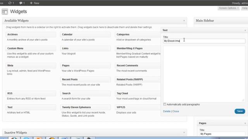Click the Text widget Title field
The width and height of the screenshot is (248, 139).
(204, 41)
